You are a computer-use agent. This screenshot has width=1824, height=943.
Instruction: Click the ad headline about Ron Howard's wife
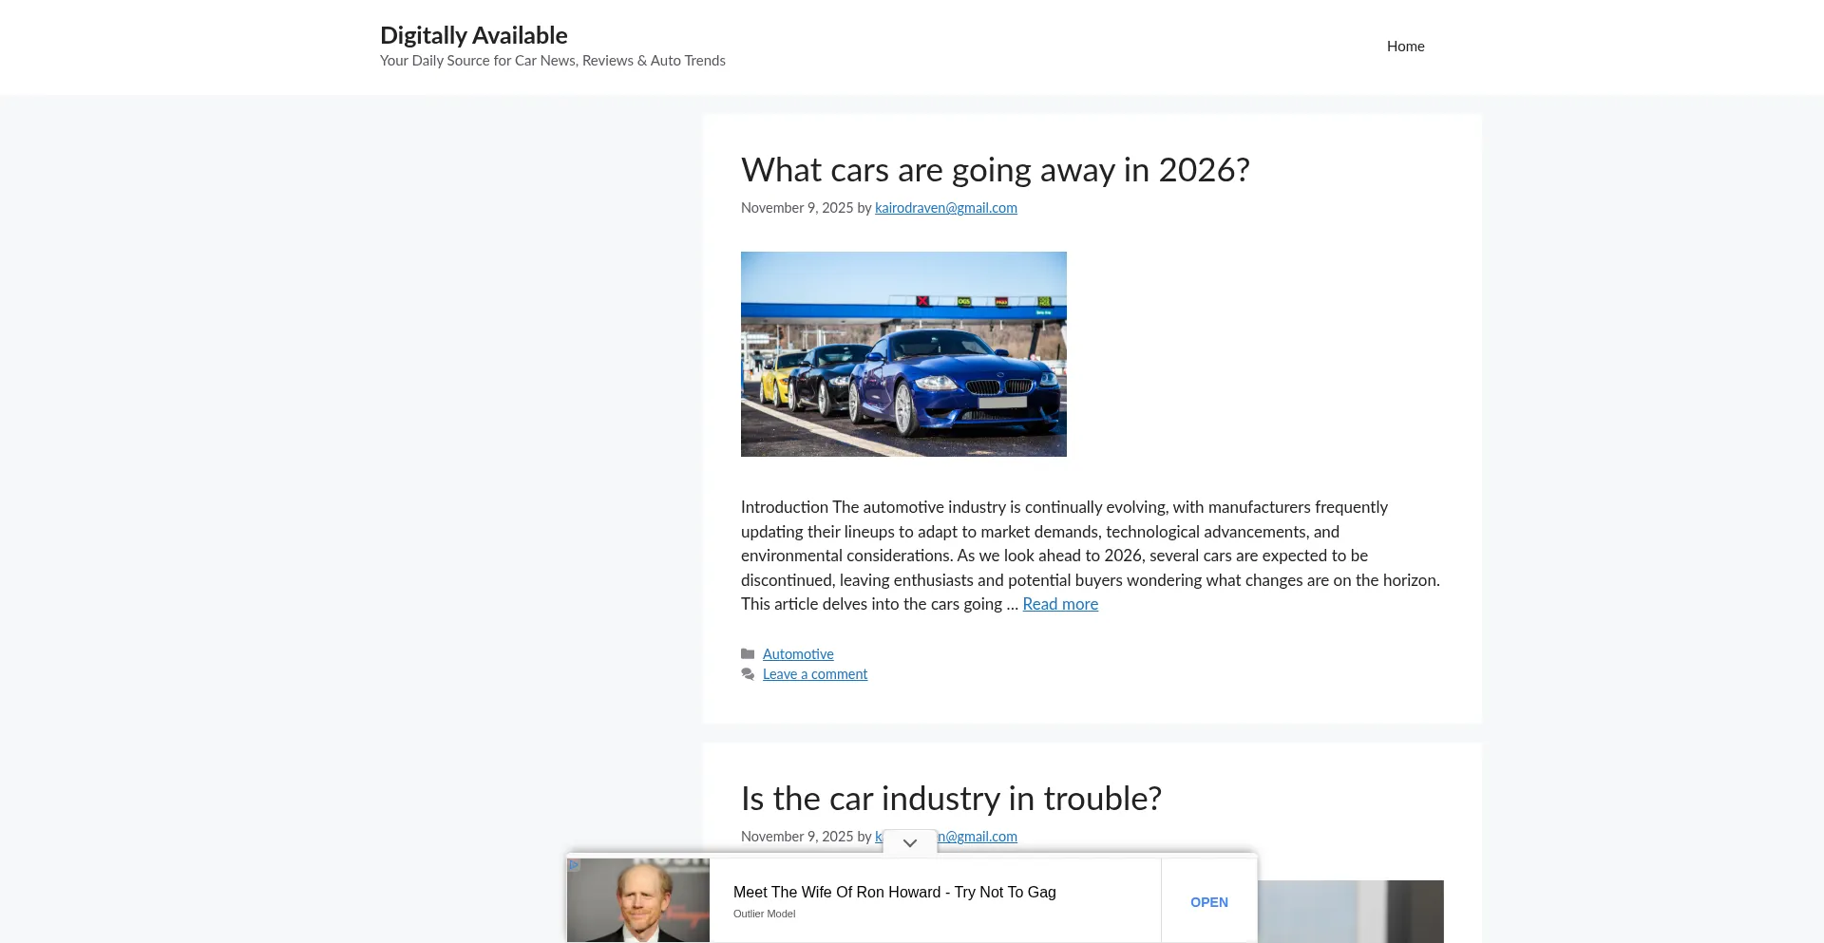tap(894, 892)
